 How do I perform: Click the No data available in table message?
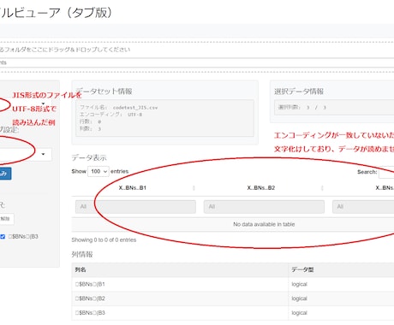[x=264, y=224]
